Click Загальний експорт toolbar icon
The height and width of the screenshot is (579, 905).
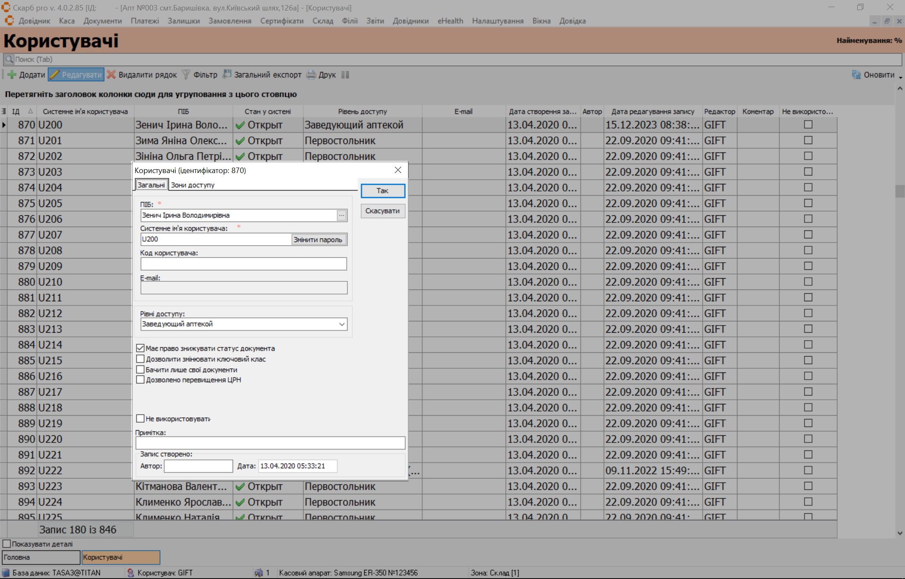tap(227, 75)
